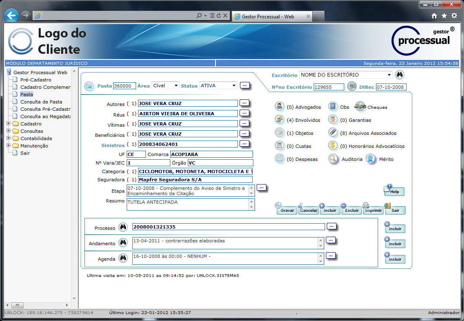
Task: Click the Pasta number input field
Action: tap(124, 86)
